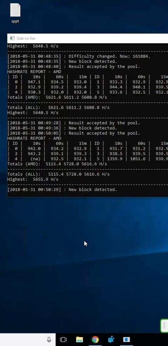Viewport: 168px width, 346px height.
Task: Click the first HASHRATE REPORT - AMD heading
Action: tap(34, 72)
